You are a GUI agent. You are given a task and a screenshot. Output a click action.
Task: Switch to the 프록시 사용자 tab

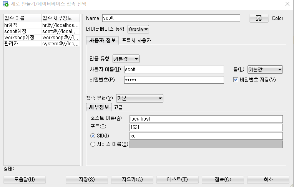tap(136, 40)
